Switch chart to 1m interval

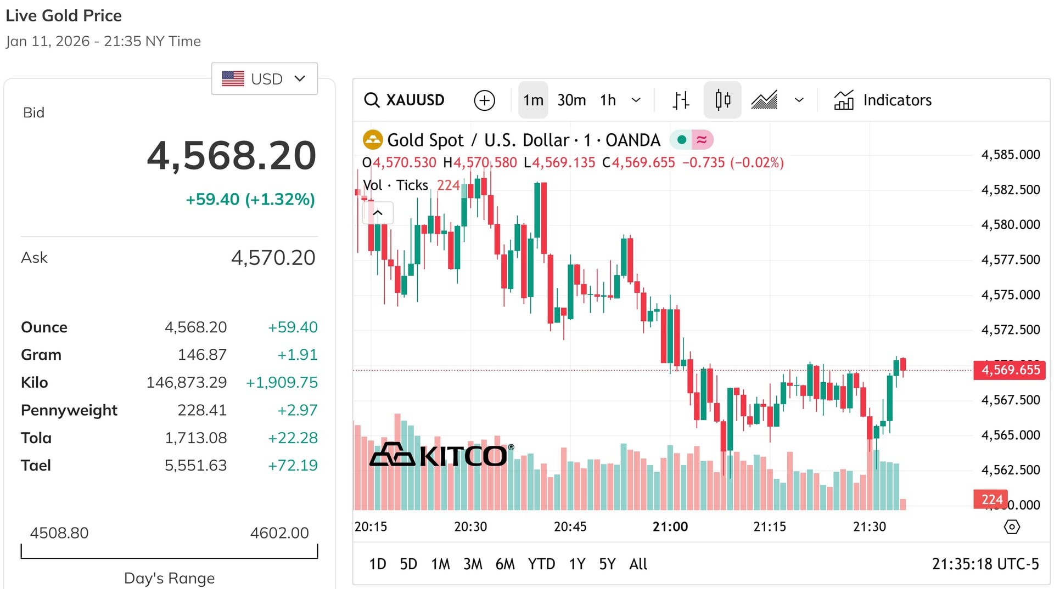(533, 100)
